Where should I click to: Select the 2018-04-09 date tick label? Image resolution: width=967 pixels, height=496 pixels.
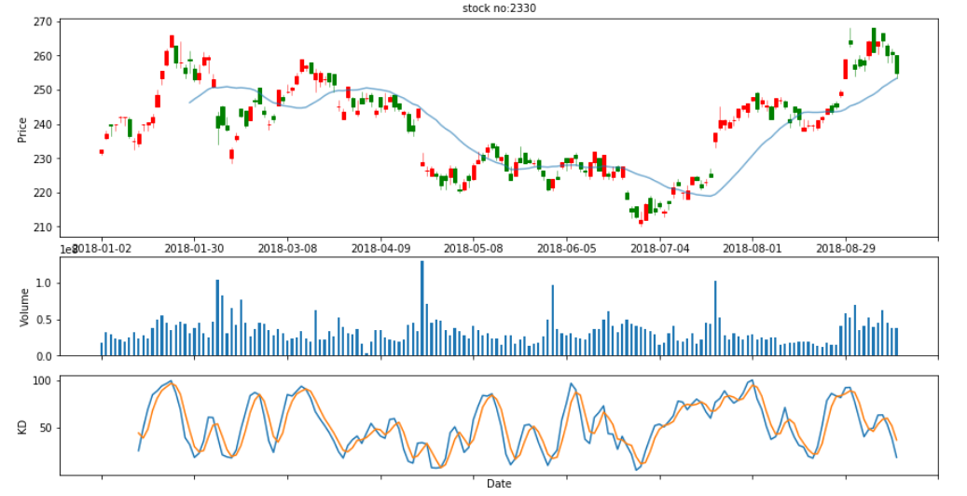coord(380,248)
